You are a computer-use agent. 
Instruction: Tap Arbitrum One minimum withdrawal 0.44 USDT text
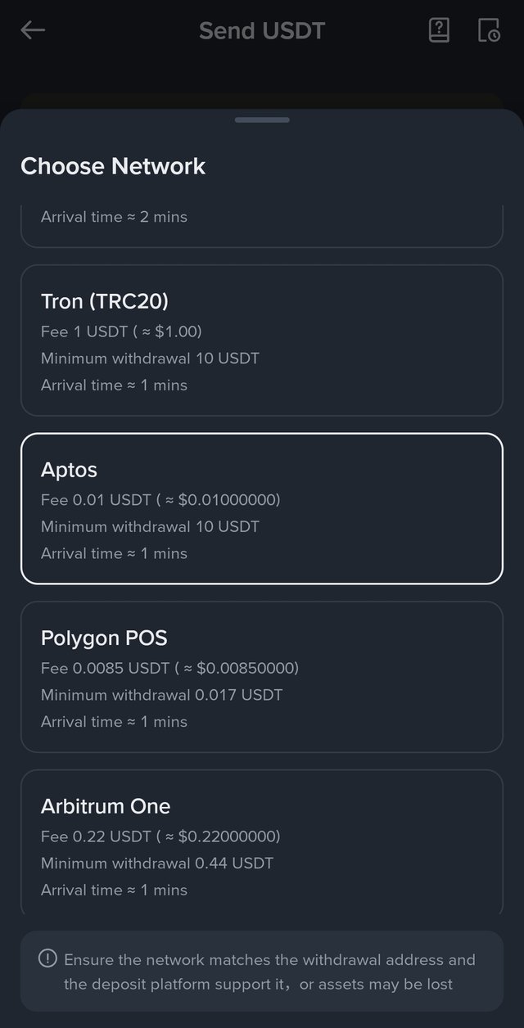click(157, 863)
